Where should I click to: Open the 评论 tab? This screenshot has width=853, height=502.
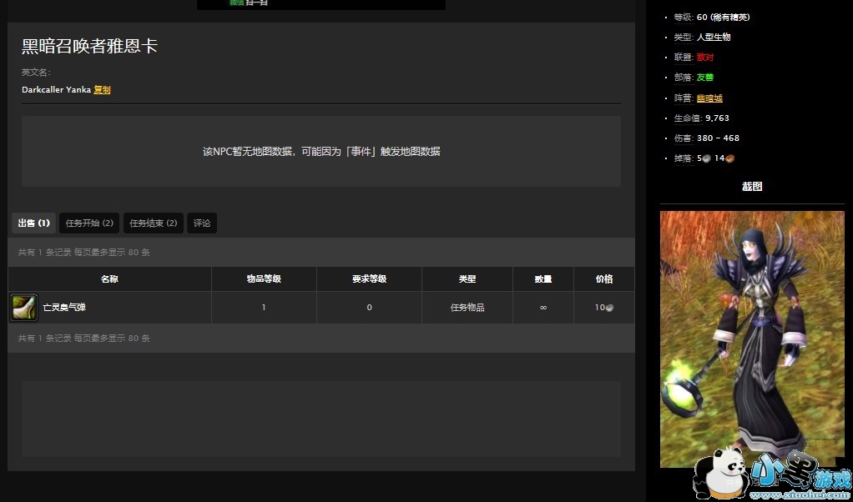[202, 223]
